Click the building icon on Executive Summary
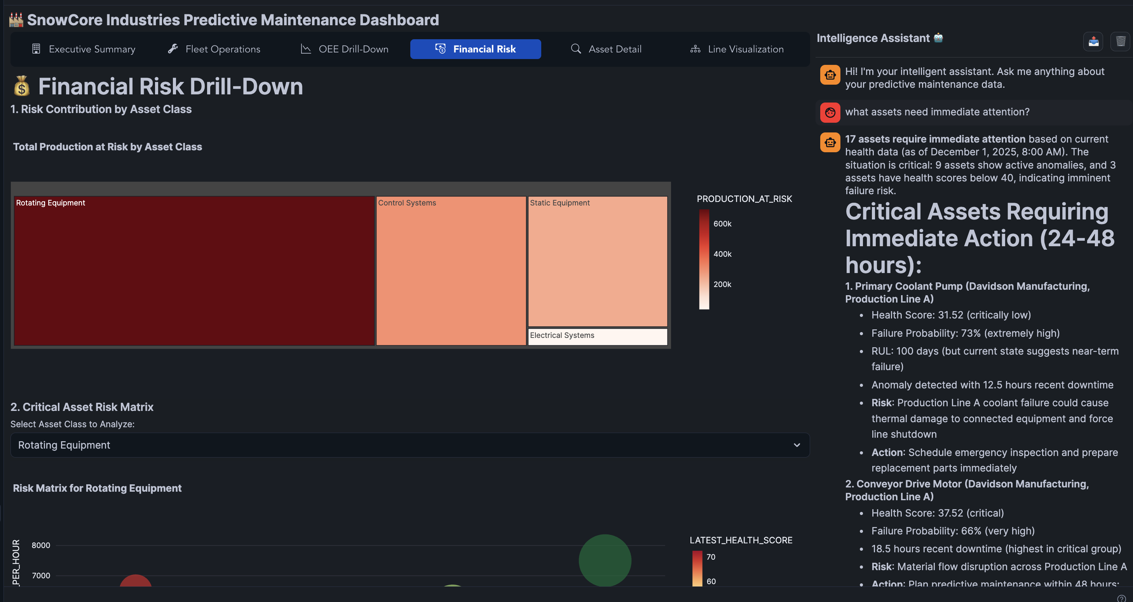Viewport: 1133px width, 602px height. (x=36, y=49)
